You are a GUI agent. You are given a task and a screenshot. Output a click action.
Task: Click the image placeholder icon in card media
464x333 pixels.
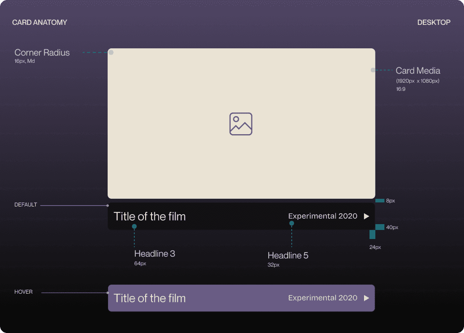[x=241, y=124]
